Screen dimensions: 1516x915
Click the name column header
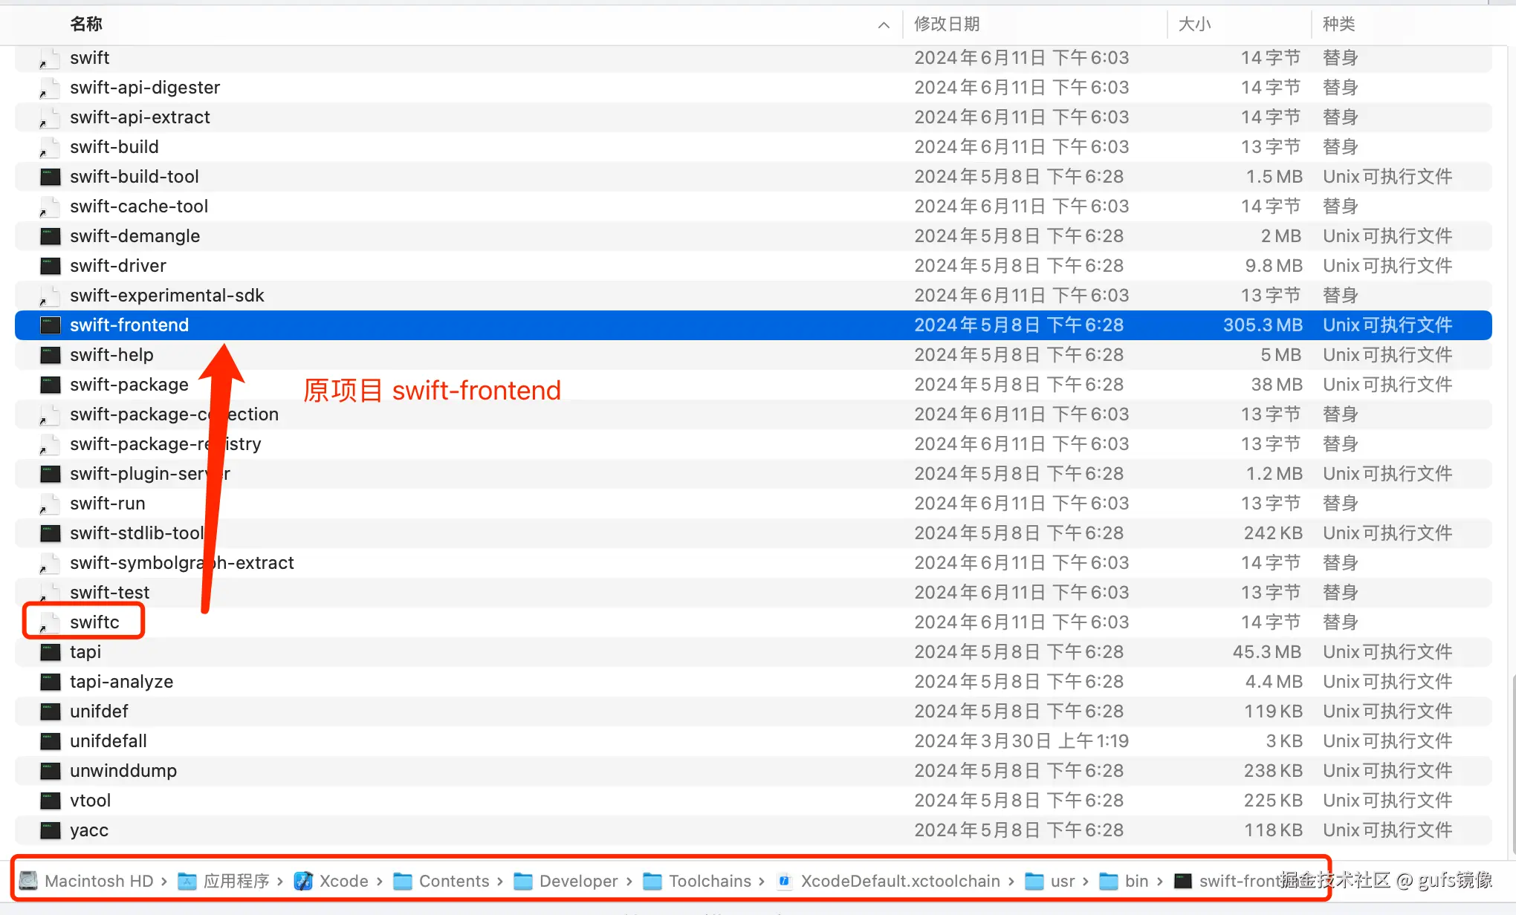point(86,25)
